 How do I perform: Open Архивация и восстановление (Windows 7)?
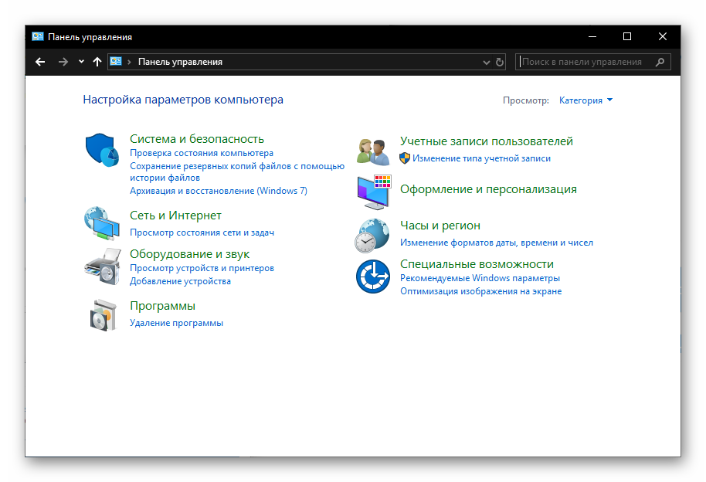[x=219, y=191]
